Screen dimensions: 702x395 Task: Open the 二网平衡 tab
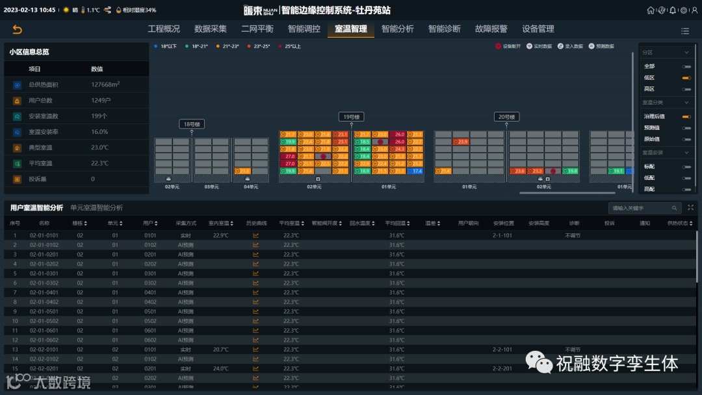tap(257, 29)
